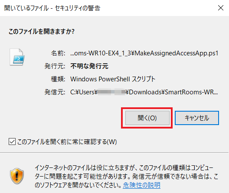Click the 発信元: label
This screenshot has width=229, height=193.
[55, 92]
